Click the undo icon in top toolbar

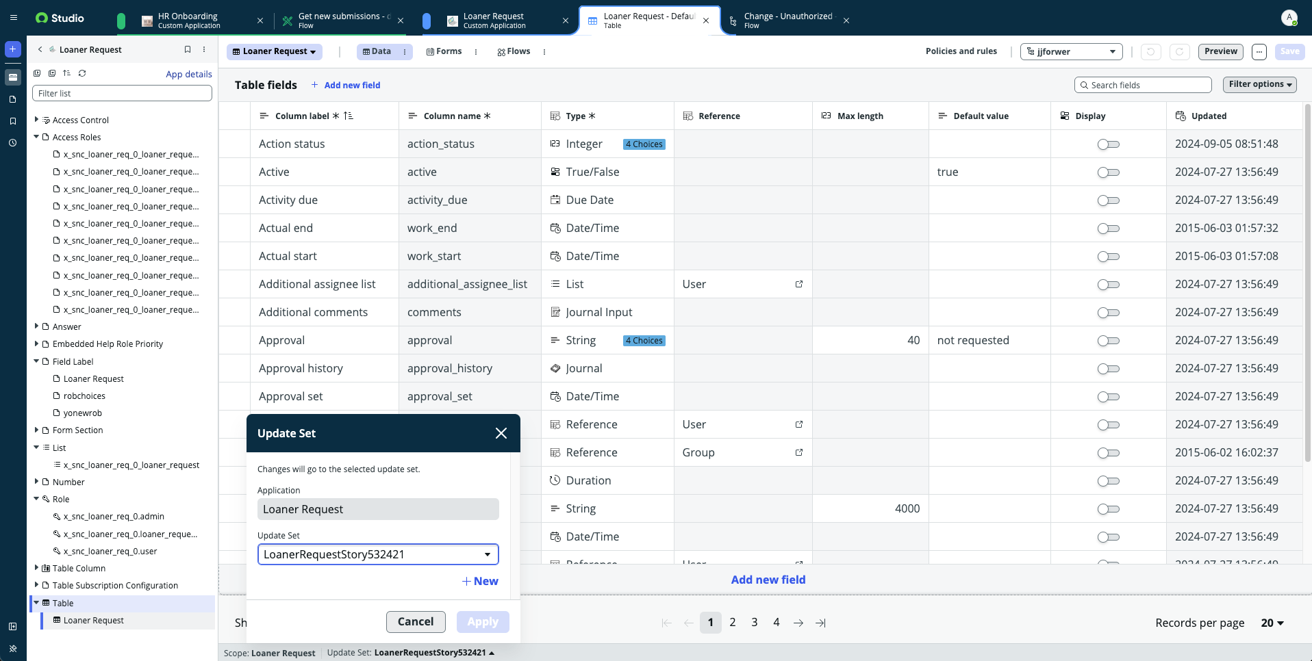click(1150, 51)
